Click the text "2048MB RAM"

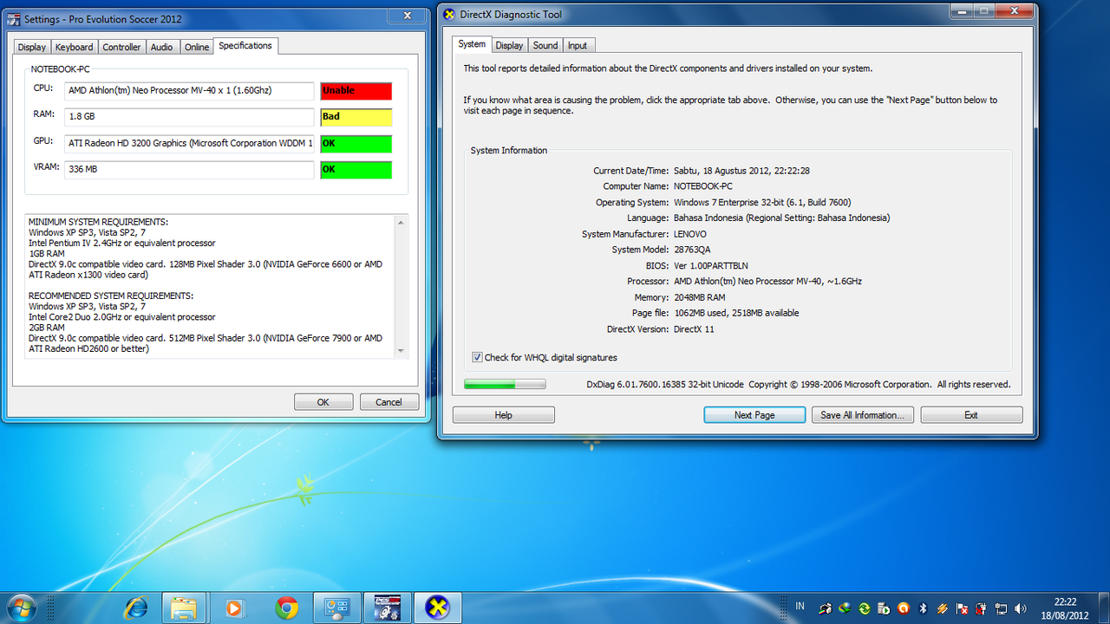point(699,297)
